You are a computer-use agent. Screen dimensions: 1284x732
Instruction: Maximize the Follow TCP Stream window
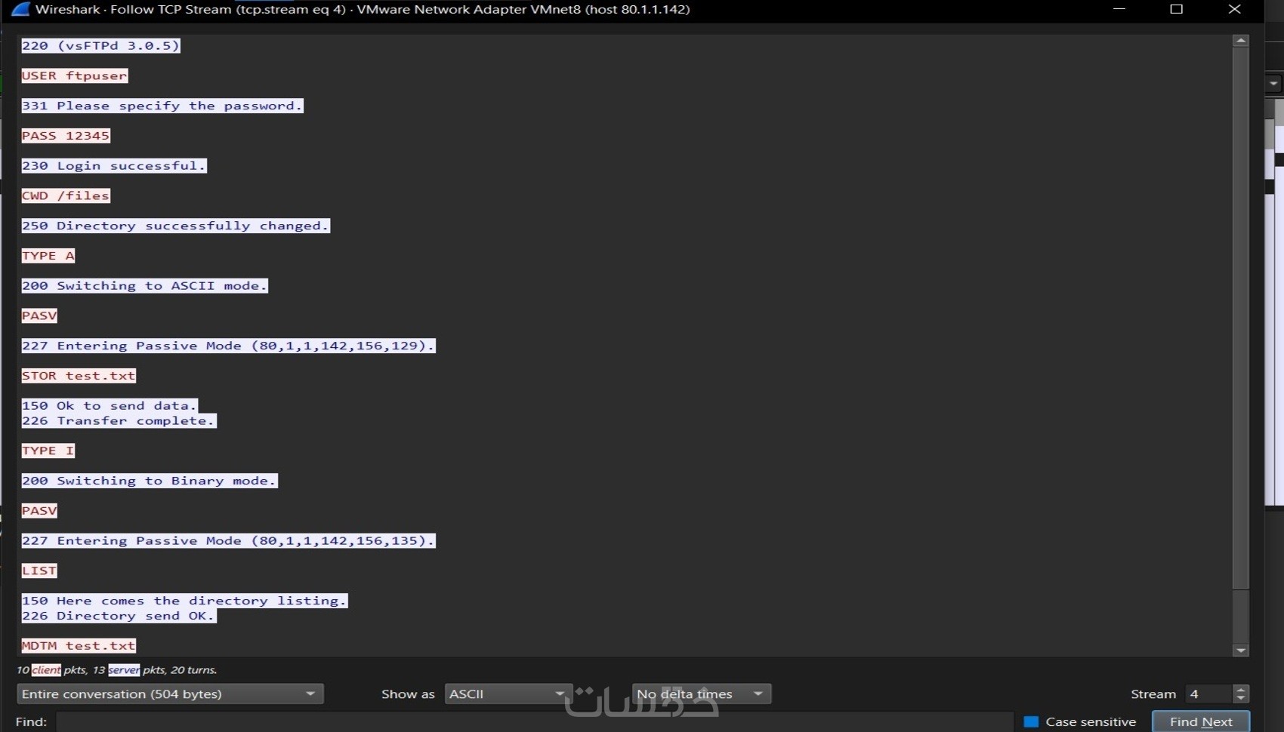tap(1177, 9)
